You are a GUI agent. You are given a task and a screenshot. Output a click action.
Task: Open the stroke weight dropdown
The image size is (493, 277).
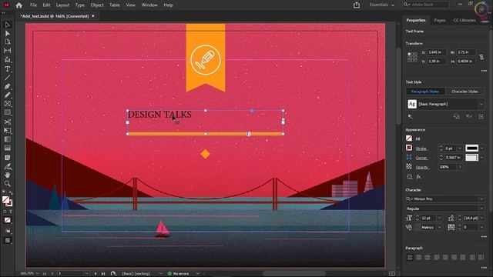click(x=460, y=149)
